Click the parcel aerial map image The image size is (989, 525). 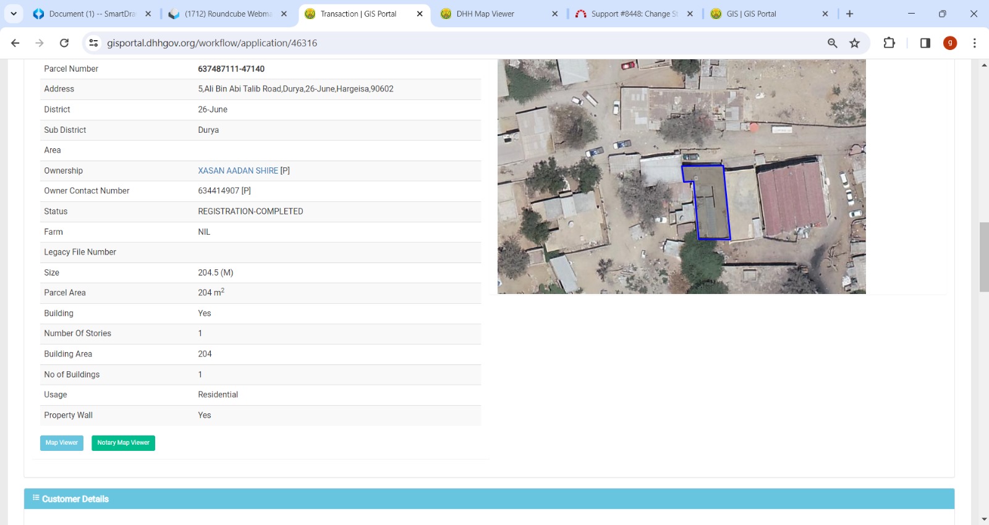coord(681,176)
